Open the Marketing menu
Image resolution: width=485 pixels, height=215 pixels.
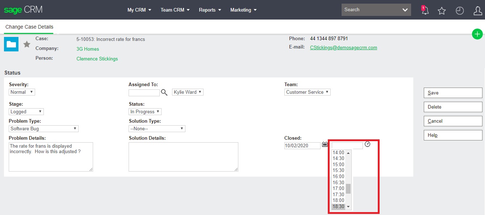tap(243, 10)
